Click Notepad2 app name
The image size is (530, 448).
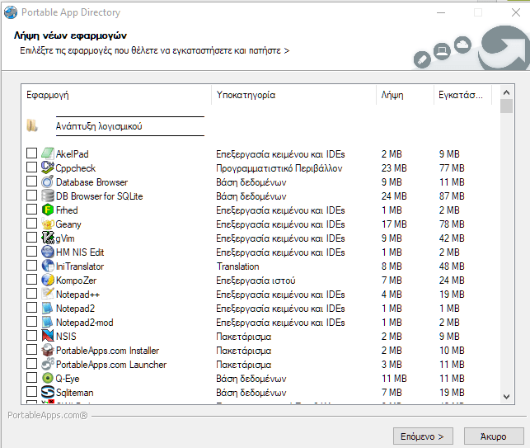pos(75,309)
